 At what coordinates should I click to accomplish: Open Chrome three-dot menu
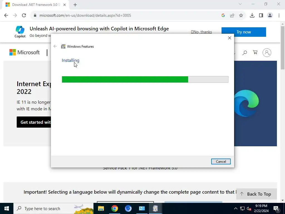(x=279, y=15)
